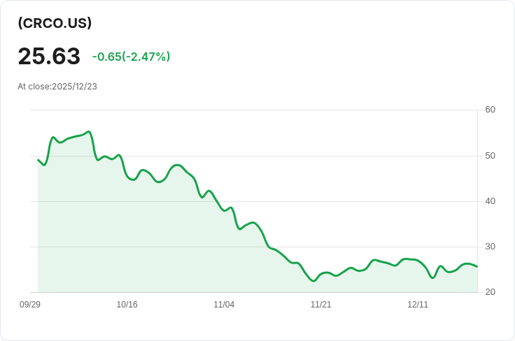515x341 pixels.
Task: Click the 40 y-axis price label
Action: [490, 201]
